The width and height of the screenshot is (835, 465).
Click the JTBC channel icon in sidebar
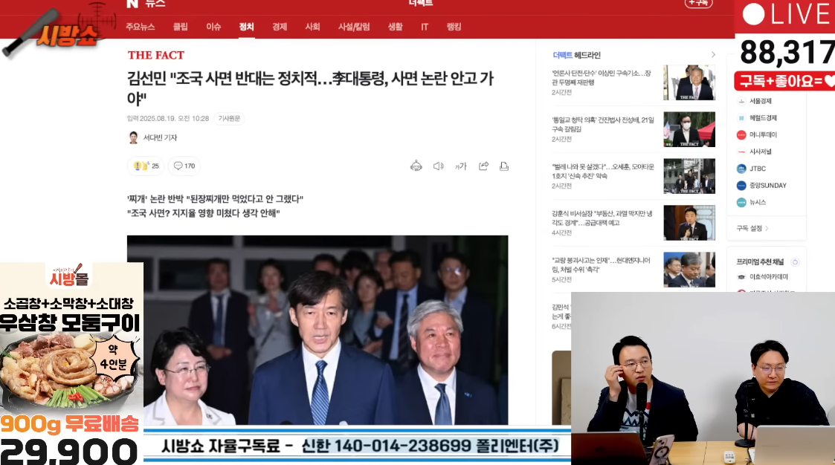tap(741, 169)
